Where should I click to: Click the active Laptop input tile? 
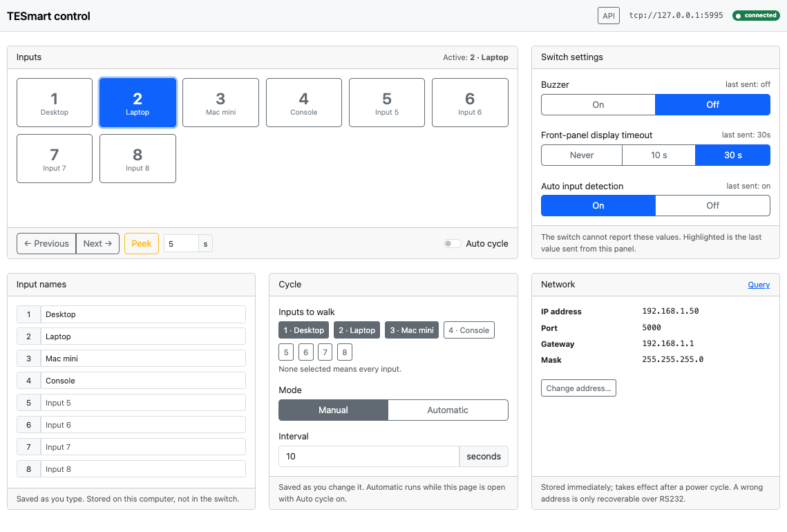pos(138,102)
